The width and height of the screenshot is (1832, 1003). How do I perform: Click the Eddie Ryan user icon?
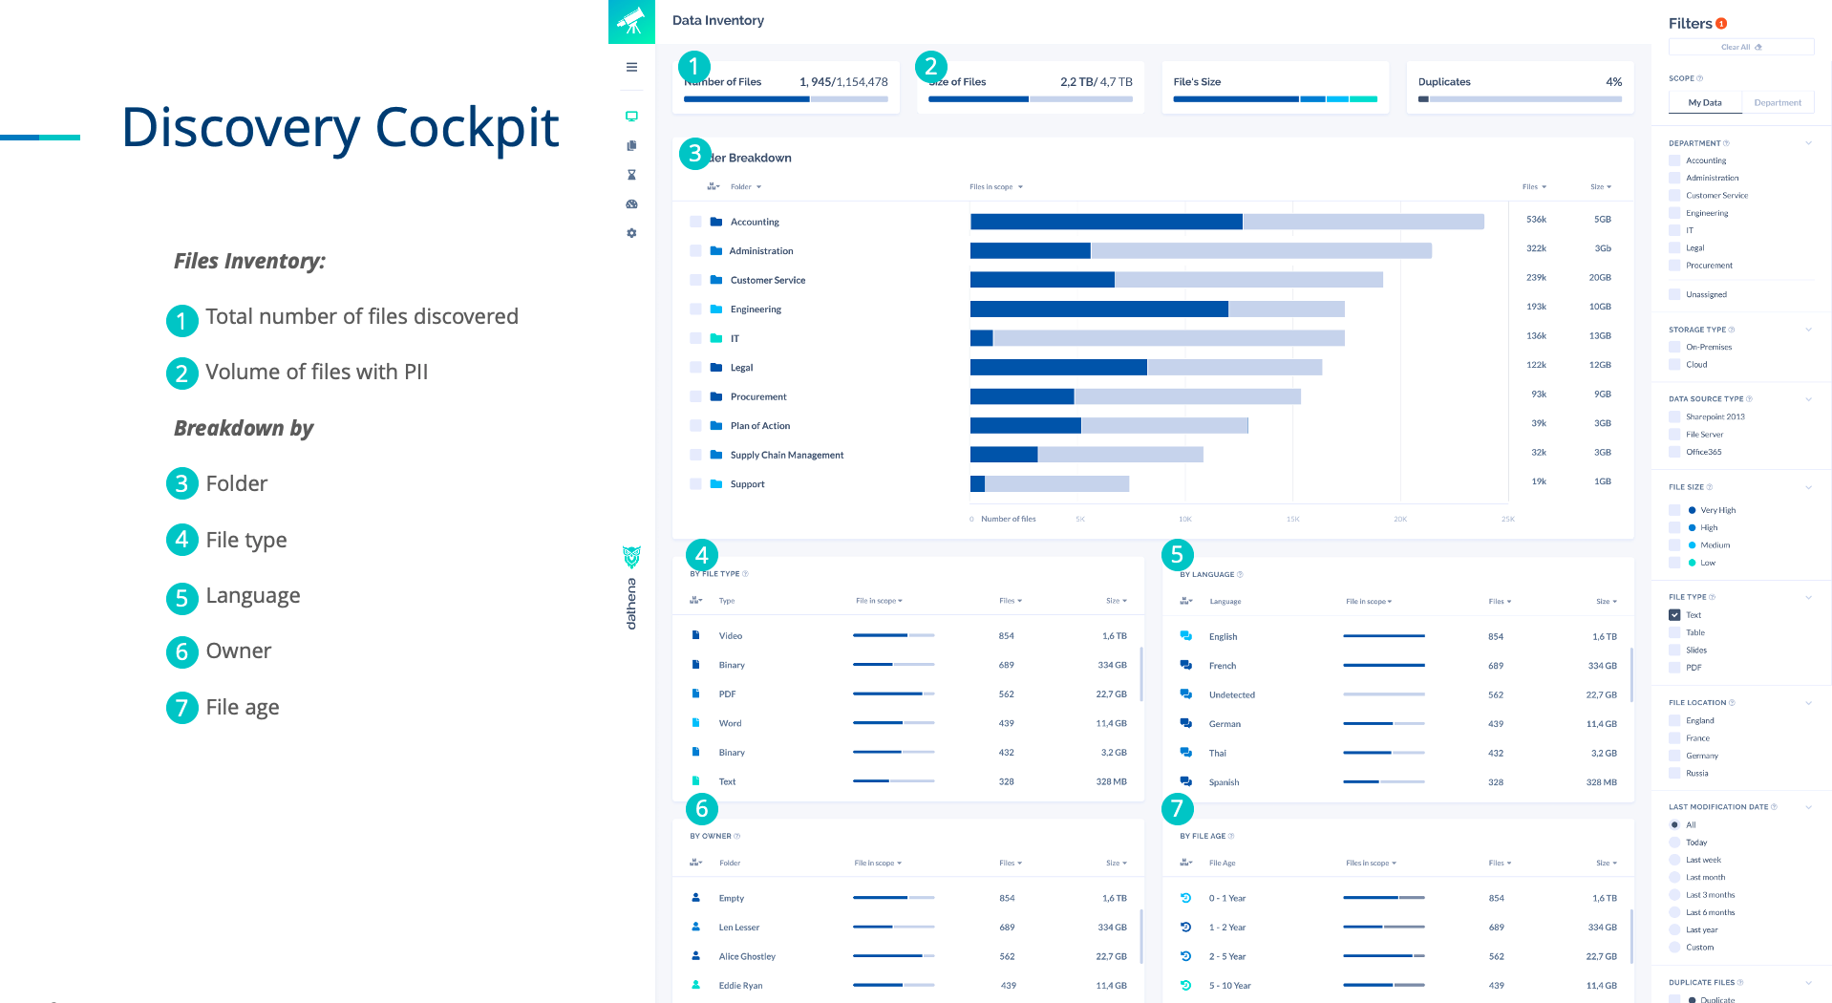[x=695, y=985]
